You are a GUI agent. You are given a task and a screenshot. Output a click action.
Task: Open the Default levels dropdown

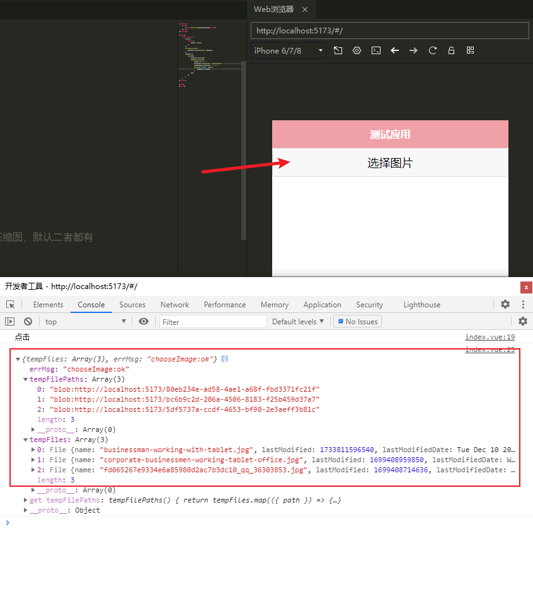[x=298, y=322]
